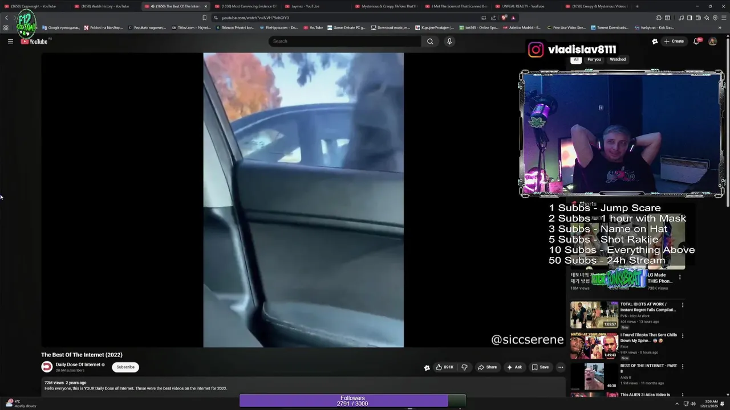This screenshot has height=410, width=730.
Task: Open the Torrent Downloads bookmark
Action: coord(610,27)
